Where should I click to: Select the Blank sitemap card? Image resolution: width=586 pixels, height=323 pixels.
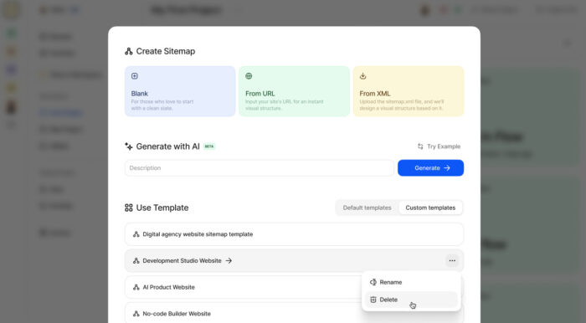coord(180,91)
